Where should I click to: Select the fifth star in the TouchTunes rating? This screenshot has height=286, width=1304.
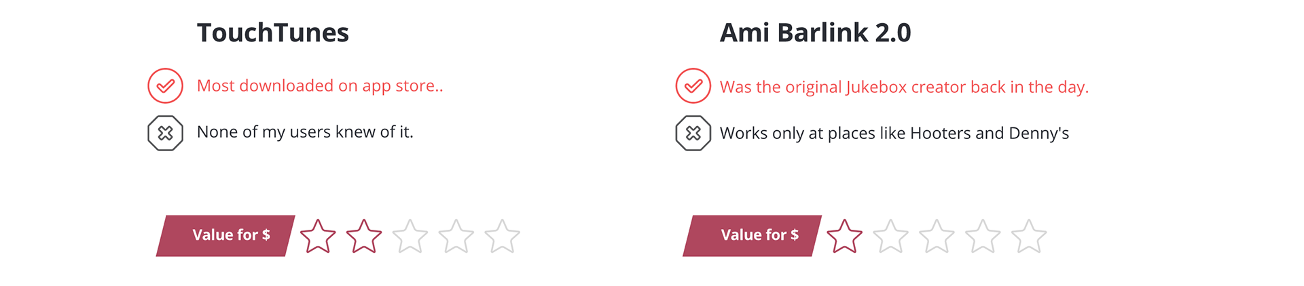[x=502, y=237]
